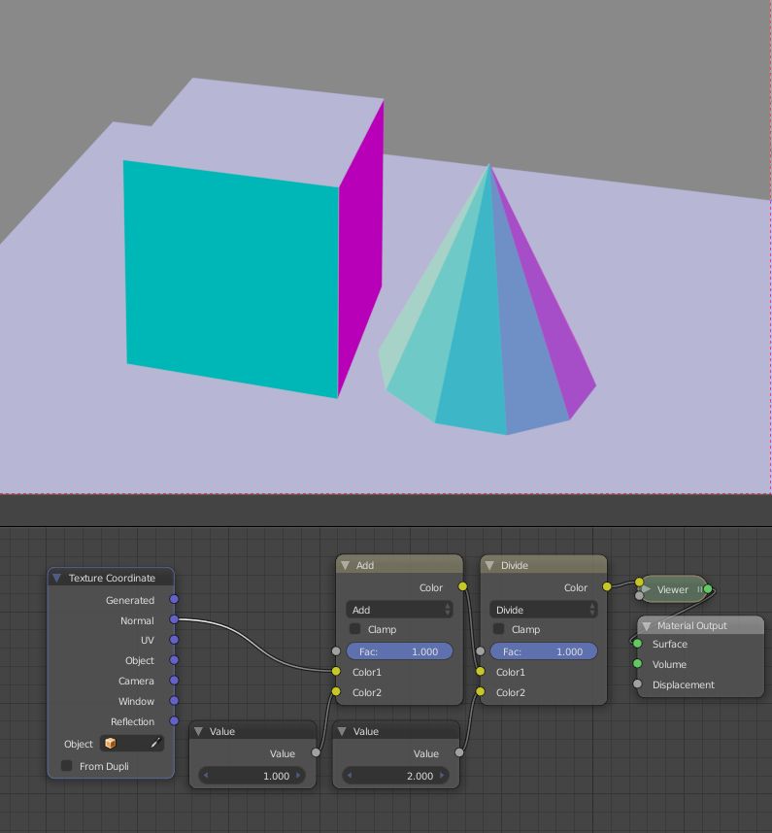Collapse the Value node set to 1.000
This screenshot has width=772, height=833.
[199, 731]
